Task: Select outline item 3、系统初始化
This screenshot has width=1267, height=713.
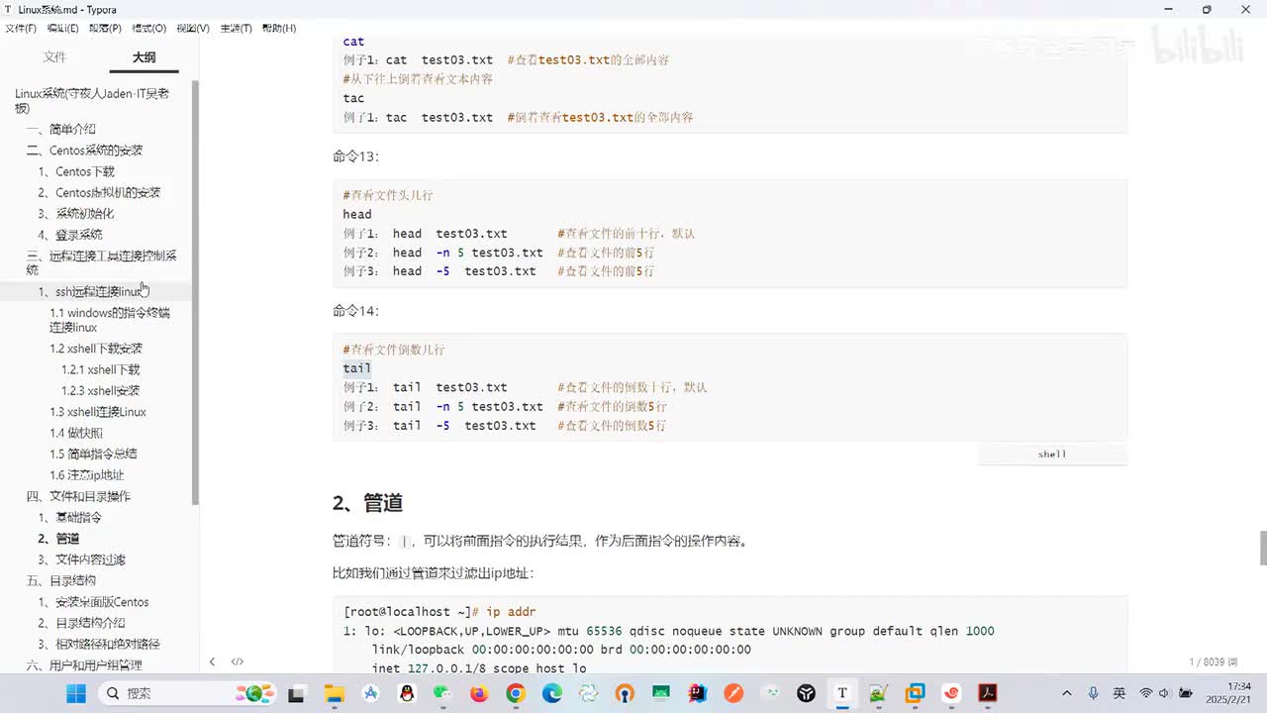Action: [x=76, y=213]
